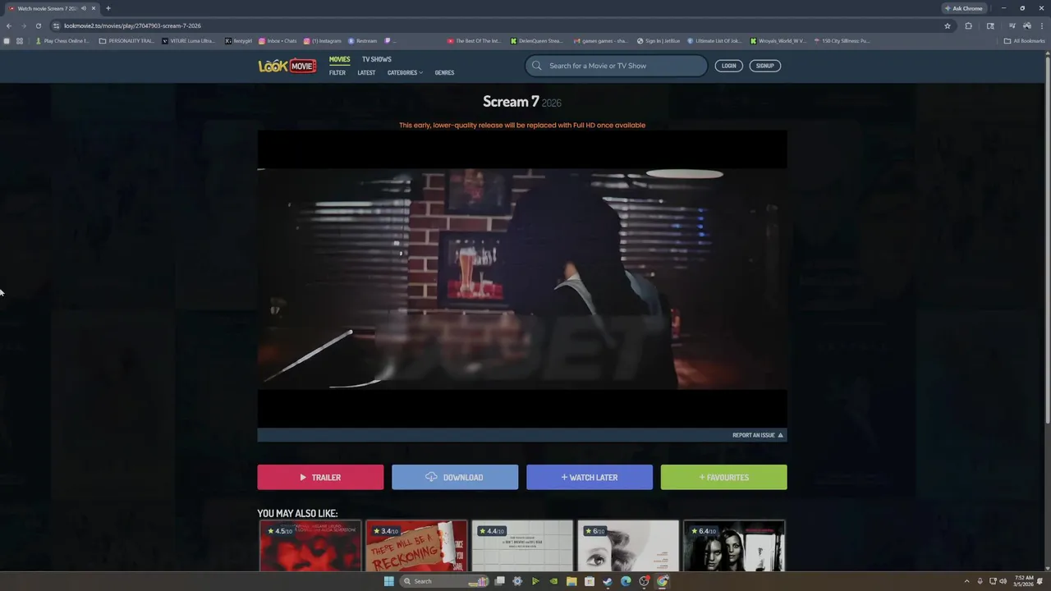Click the search magnifier icon

point(537,66)
